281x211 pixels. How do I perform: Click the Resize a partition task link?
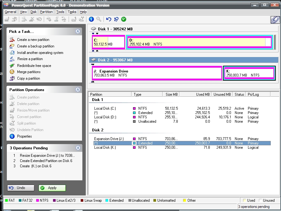[x=30, y=59]
